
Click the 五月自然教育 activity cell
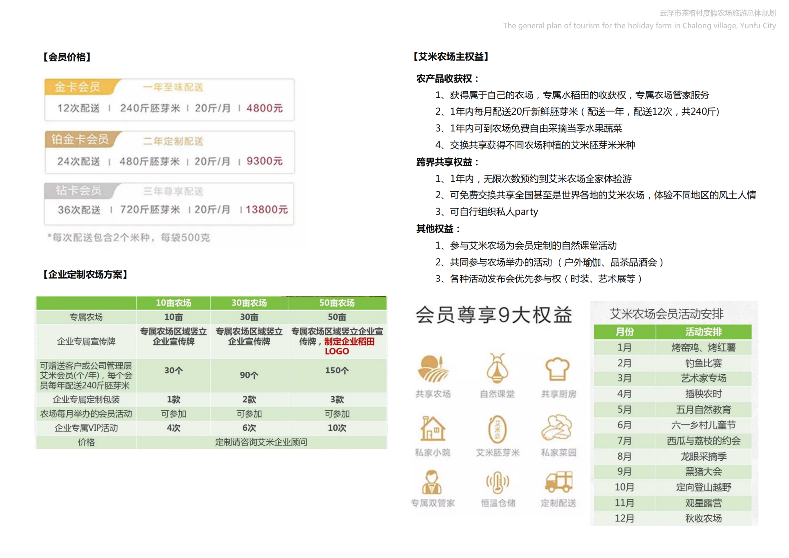703,410
